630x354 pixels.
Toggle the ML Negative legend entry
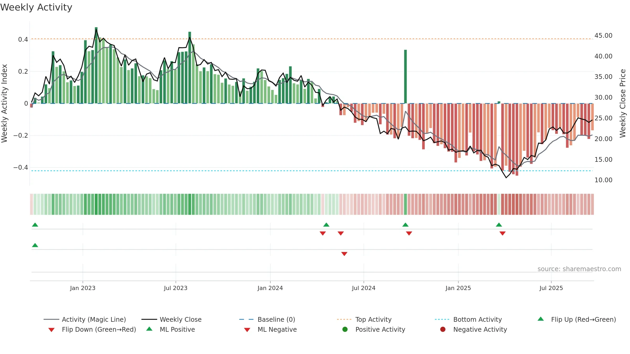tap(270, 329)
